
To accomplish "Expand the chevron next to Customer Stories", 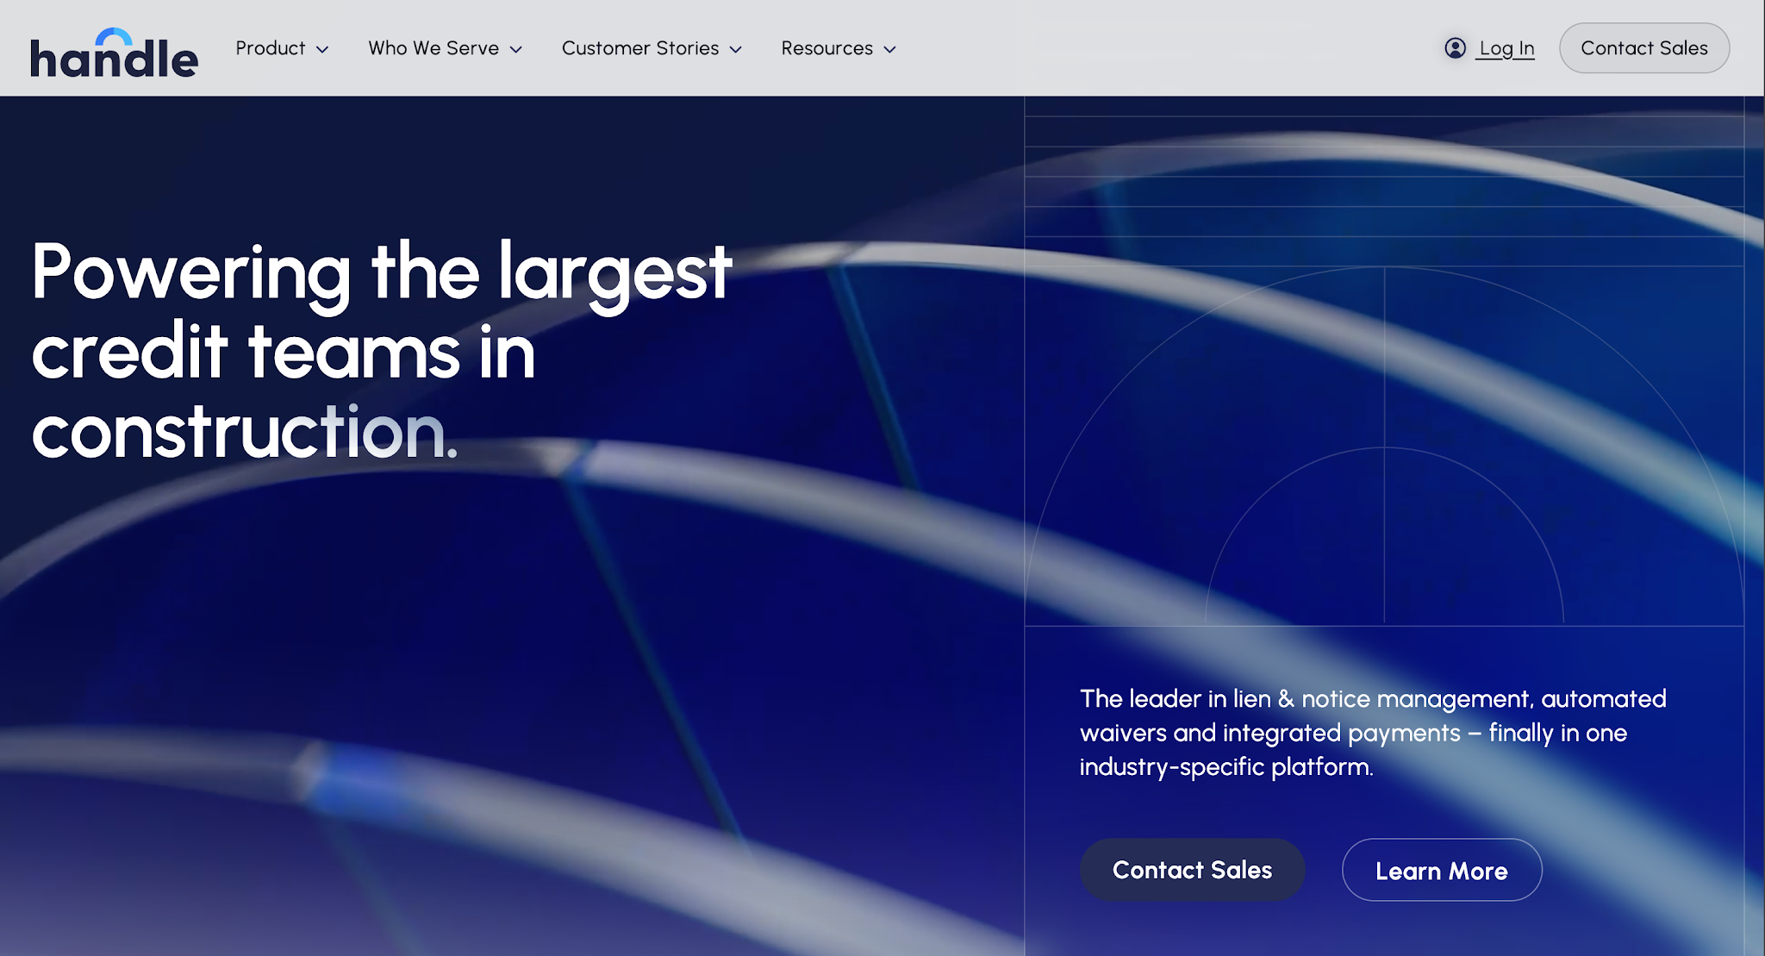I will 736,50.
